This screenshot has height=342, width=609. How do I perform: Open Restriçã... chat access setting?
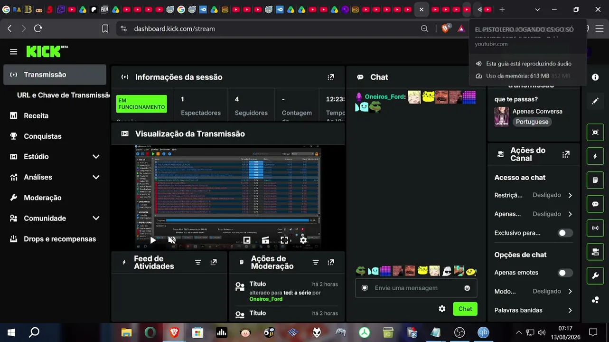pyautogui.click(x=533, y=195)
